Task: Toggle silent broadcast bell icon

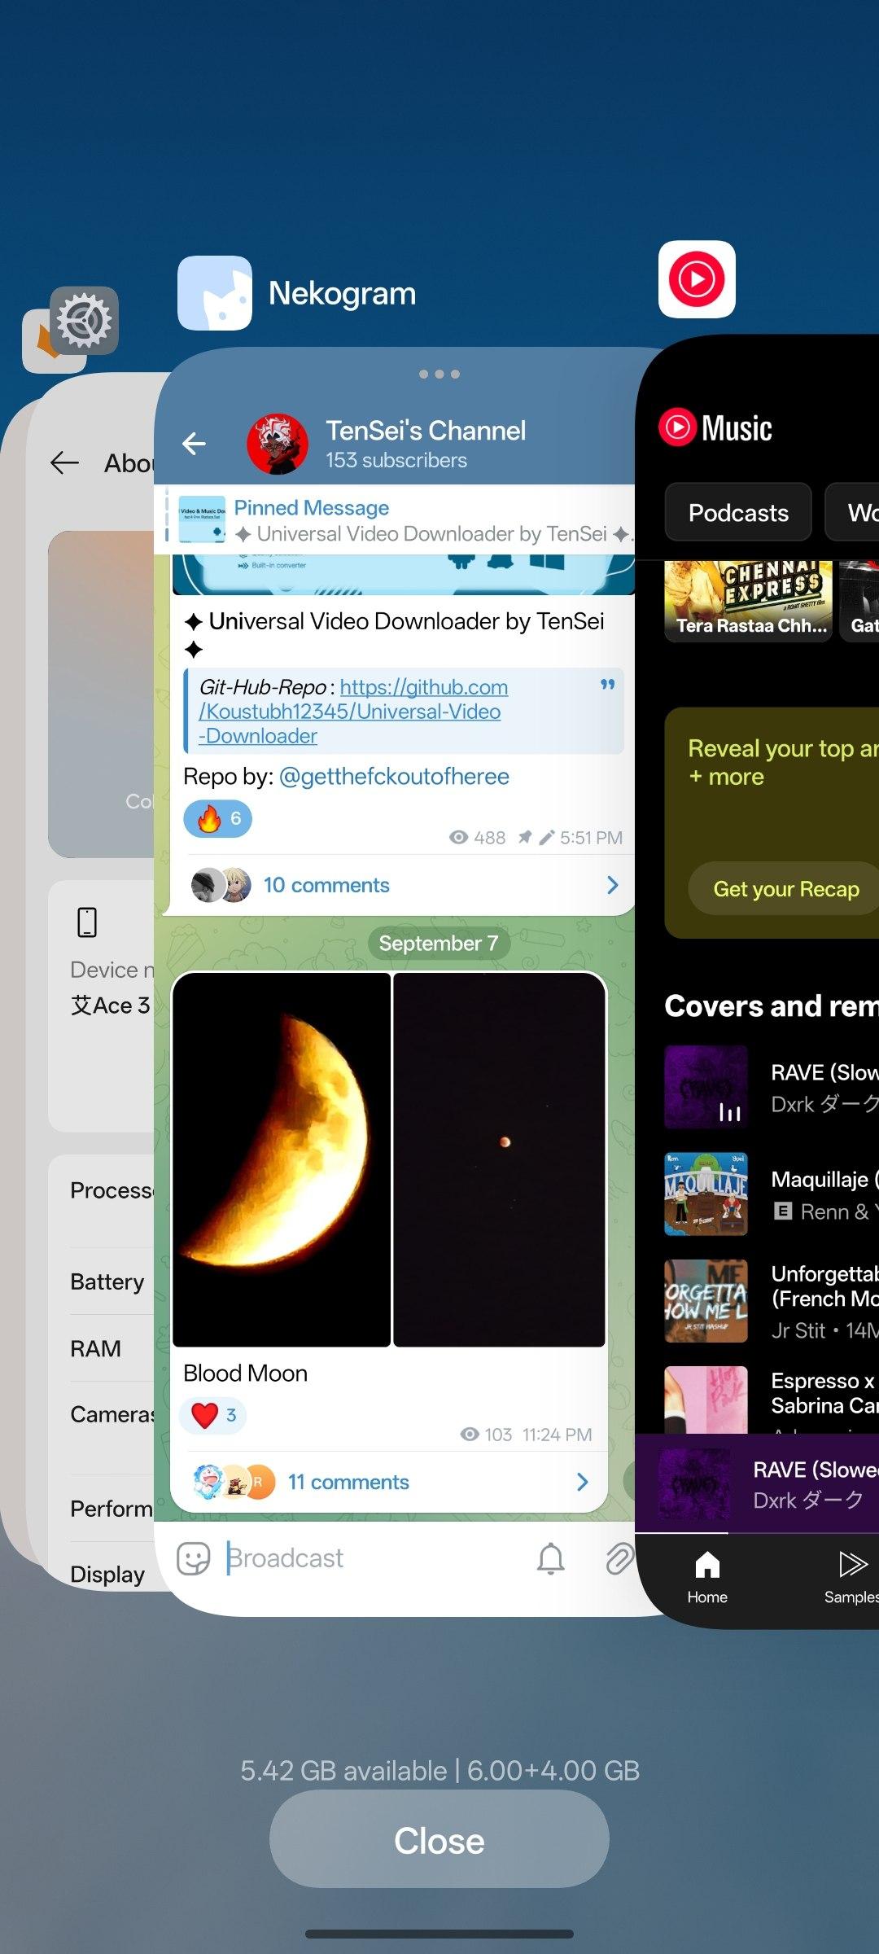Action: point(551,1558)
